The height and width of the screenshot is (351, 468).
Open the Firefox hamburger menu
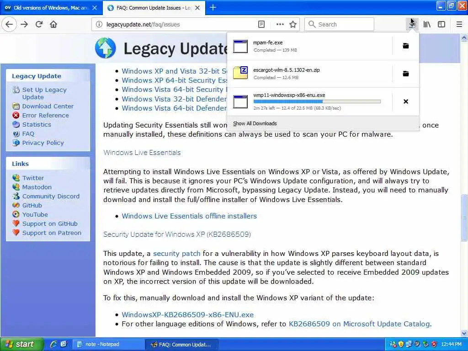pos(459,25)
